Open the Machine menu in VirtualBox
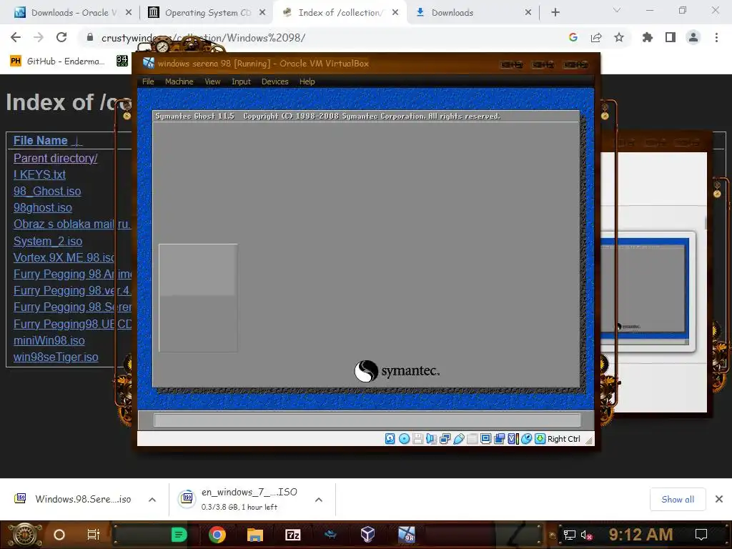The height and width of the screenshot is (549, 732). [179, 81]
